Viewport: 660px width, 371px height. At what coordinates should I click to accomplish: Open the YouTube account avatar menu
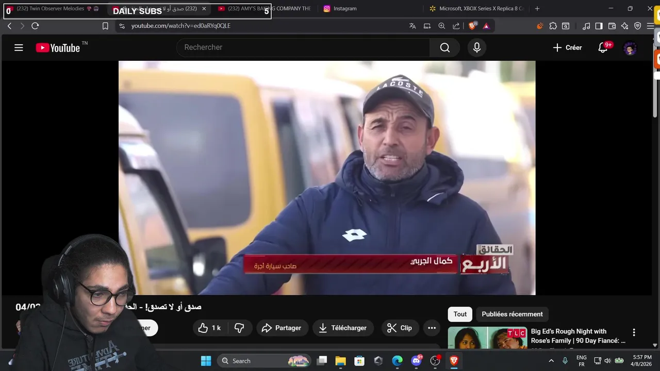(630, 48)
